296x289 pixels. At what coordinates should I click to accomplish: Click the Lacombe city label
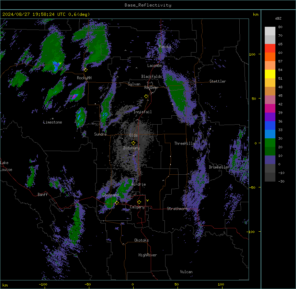[155, 66]
